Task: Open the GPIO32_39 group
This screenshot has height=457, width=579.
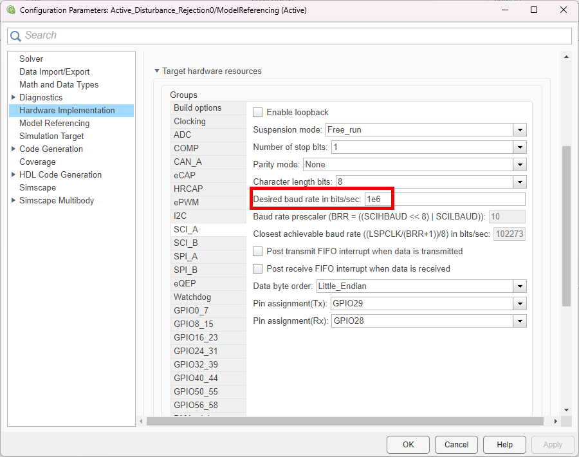Action: (x=208, y=365)
